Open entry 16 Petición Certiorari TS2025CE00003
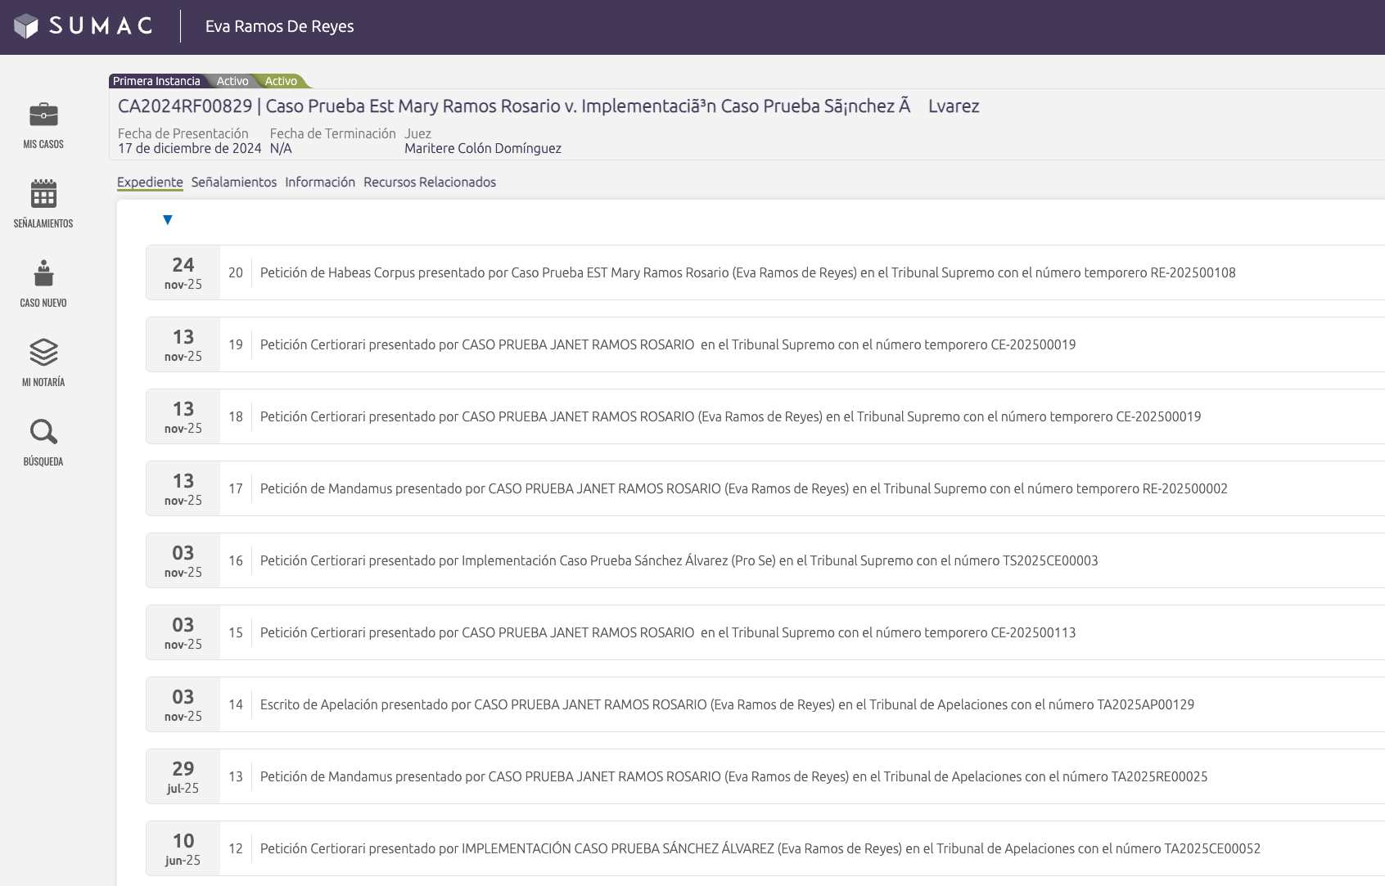This screenshot has width=1385, height=886. [679, 560]
